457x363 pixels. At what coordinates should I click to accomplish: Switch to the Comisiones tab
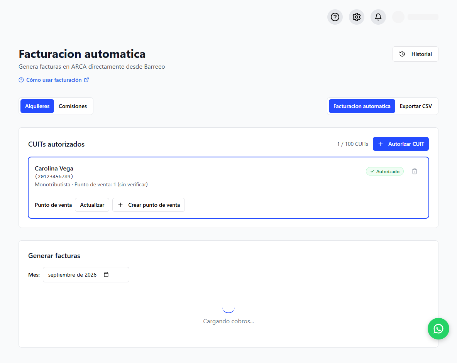click(x=73, y=106)
